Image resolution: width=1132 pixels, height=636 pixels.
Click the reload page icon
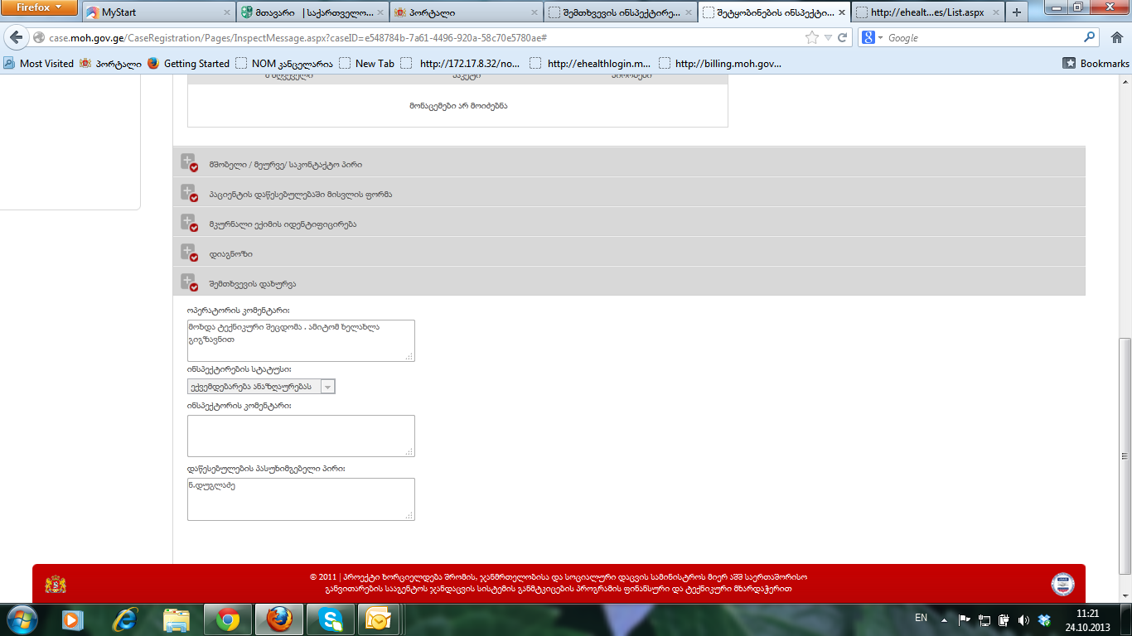pos(843,38)
